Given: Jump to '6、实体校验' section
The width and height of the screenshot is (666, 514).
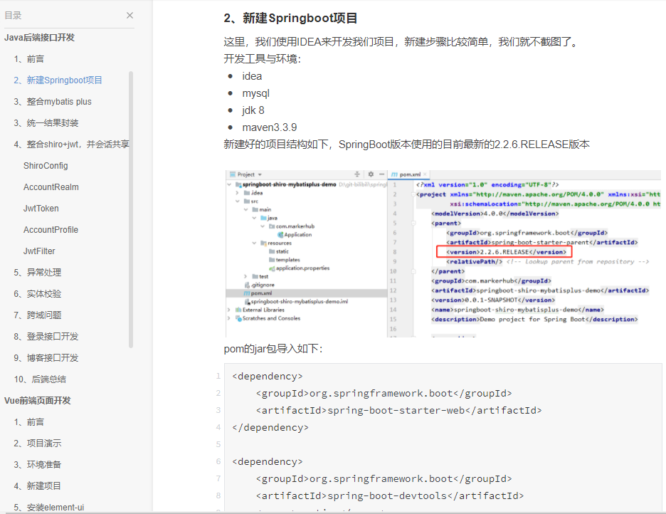Looking at the screenshot, I should click(38, 294).
